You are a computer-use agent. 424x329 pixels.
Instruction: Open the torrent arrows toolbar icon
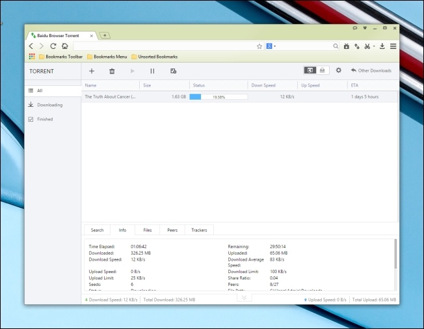(357, 46)
